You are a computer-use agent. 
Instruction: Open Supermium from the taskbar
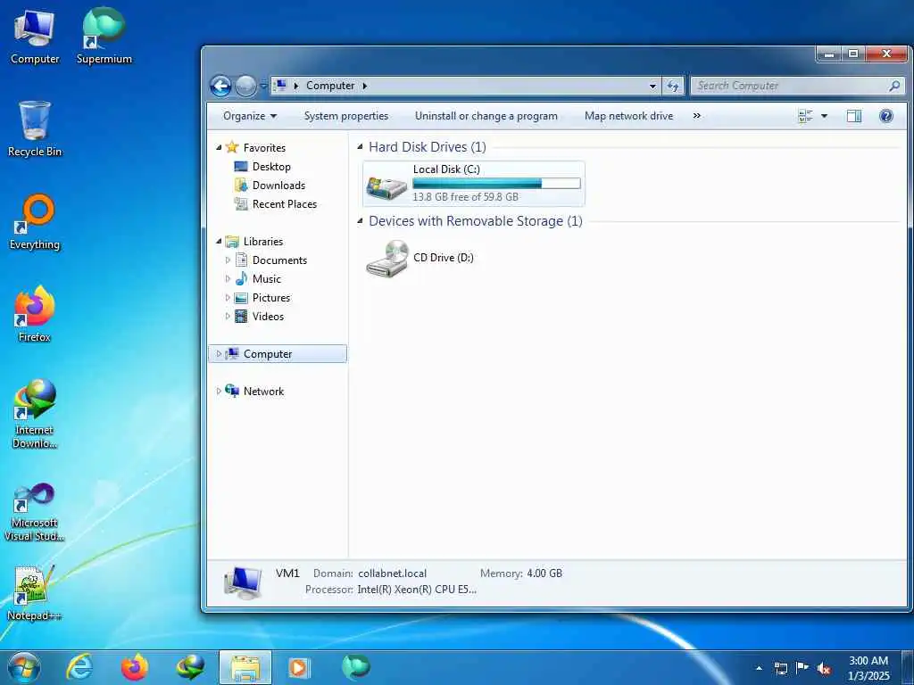355,667
